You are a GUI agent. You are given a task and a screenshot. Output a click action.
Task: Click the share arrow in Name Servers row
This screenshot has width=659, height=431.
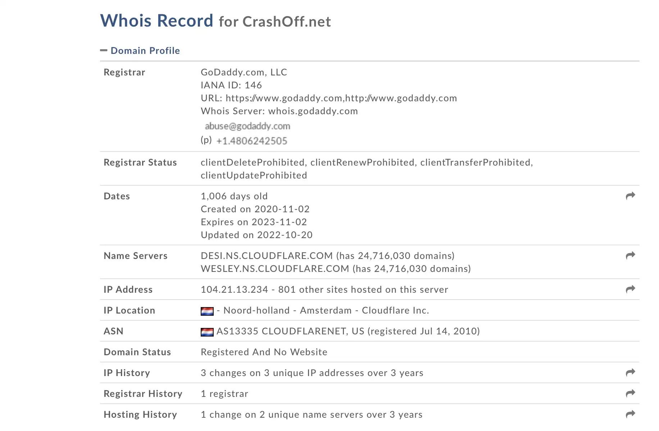pyautogui.click(x=630, y=255)
